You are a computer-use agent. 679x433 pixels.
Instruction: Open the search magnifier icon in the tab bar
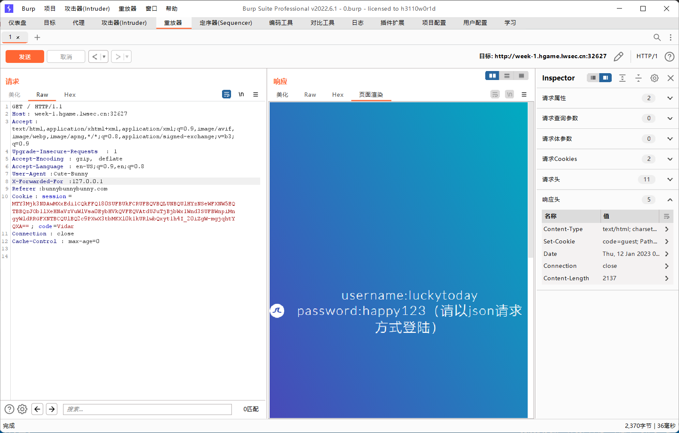tap(657, 38)
